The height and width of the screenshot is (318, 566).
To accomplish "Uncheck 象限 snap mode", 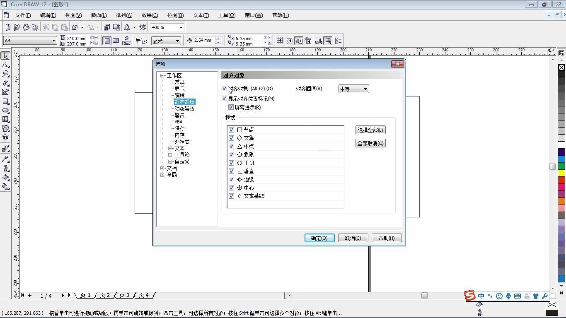I will [232, 154].
